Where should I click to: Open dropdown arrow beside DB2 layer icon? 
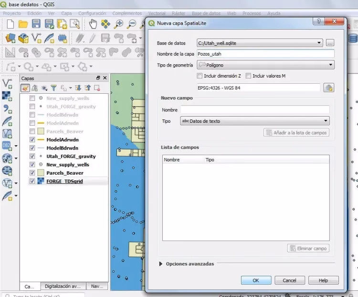coord(16,146)
